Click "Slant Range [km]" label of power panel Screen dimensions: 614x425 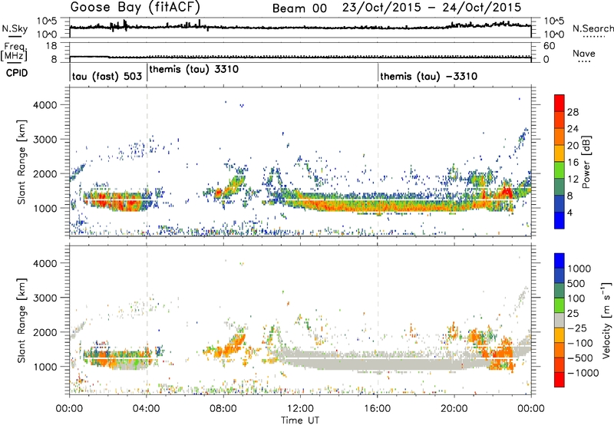tap(22, 162)
